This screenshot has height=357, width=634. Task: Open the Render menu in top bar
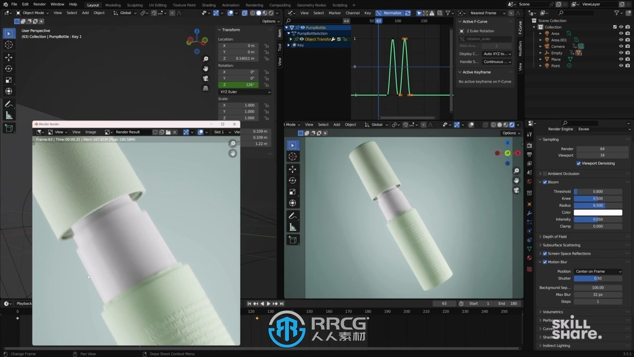[40, 4]
